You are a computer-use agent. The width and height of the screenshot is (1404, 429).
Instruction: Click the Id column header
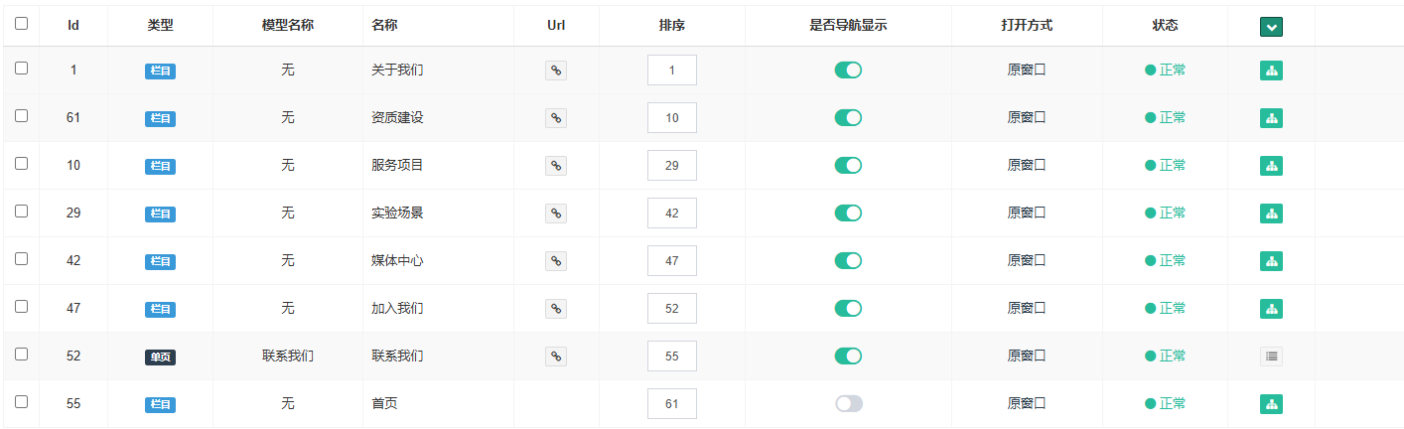click(73, 26)
